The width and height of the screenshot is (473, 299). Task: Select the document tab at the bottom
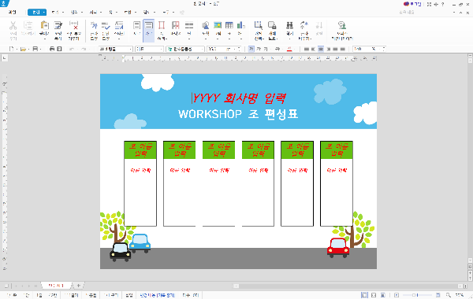coord(56,286)
